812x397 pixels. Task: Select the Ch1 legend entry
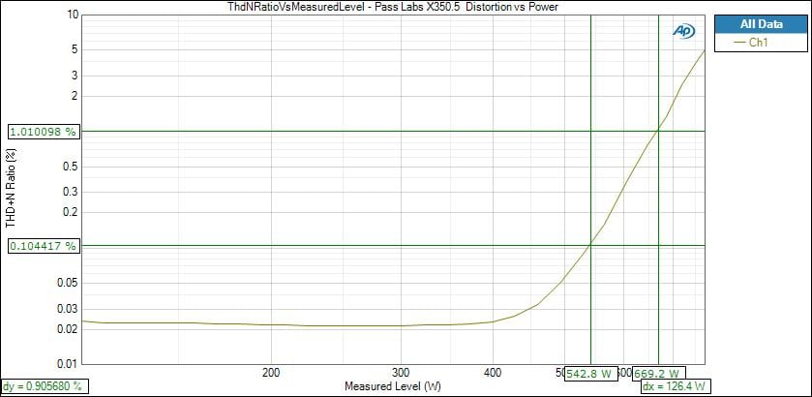click(x=759, y=43)
